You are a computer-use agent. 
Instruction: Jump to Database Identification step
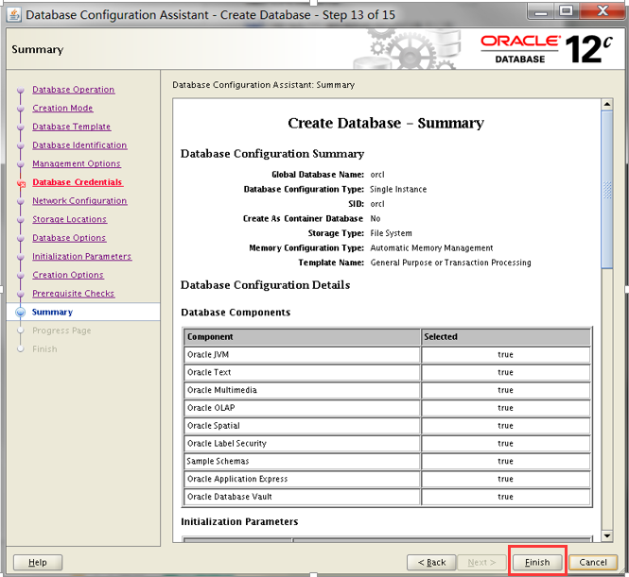coord(79,145)
